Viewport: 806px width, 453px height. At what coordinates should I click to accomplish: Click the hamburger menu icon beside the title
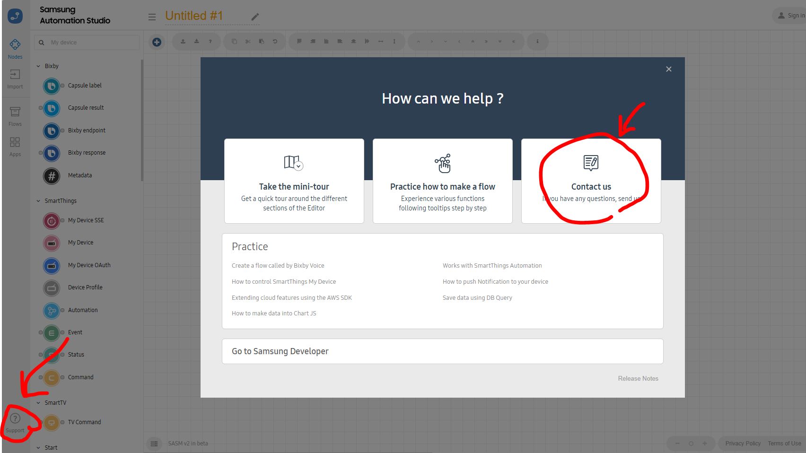point(152,17)
